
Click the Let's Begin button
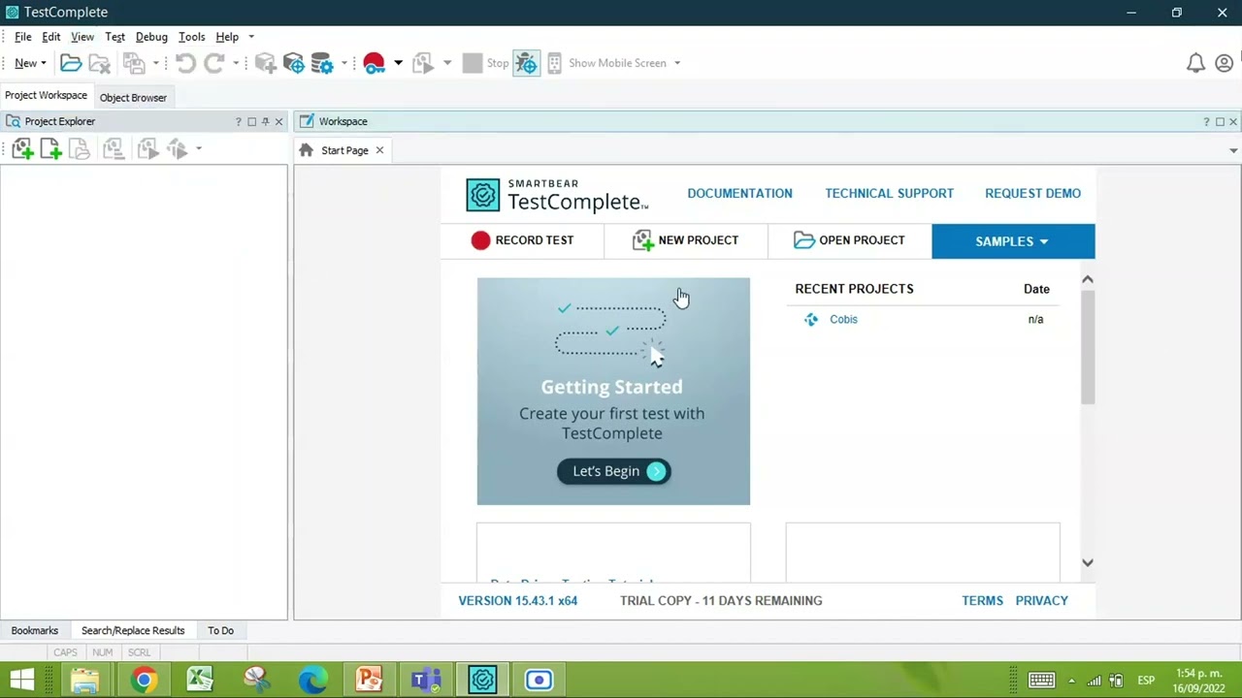613,471
